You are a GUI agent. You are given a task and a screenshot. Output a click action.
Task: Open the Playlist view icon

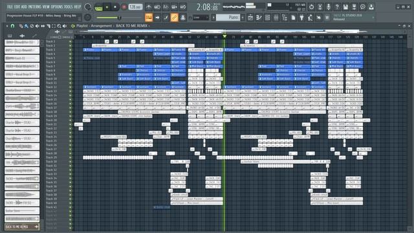click(250, 17)
